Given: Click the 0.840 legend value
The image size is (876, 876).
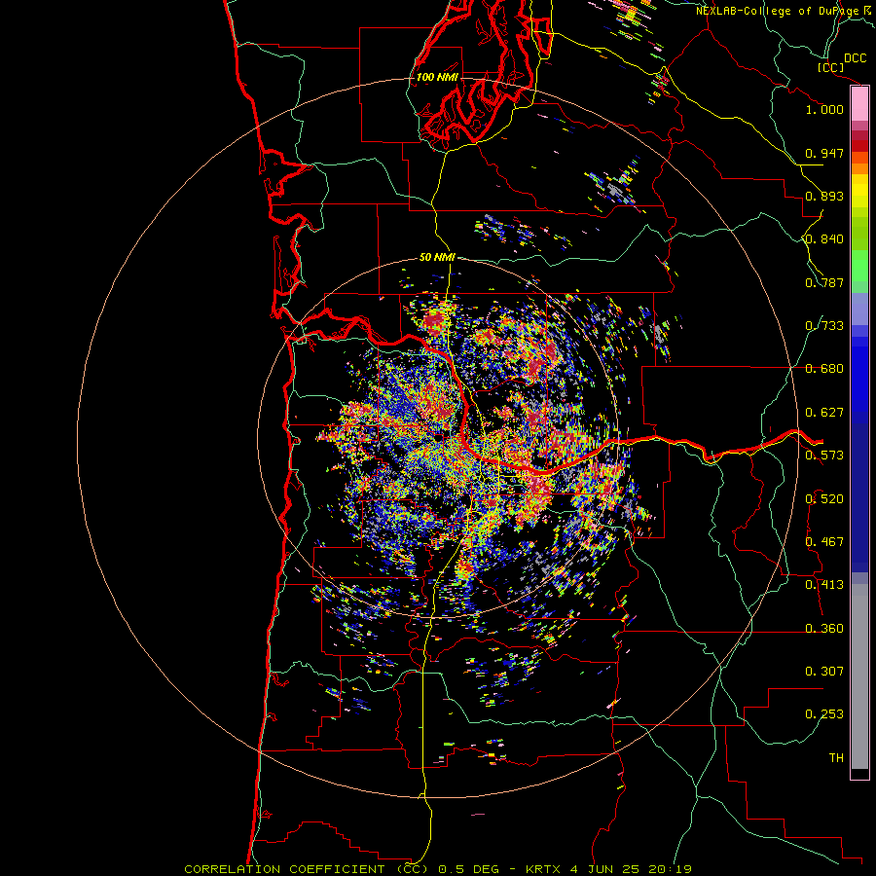Looking at the screenshot, I should coord(824,239).
